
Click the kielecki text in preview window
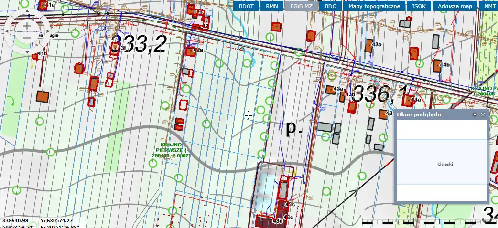click(444, 164)
